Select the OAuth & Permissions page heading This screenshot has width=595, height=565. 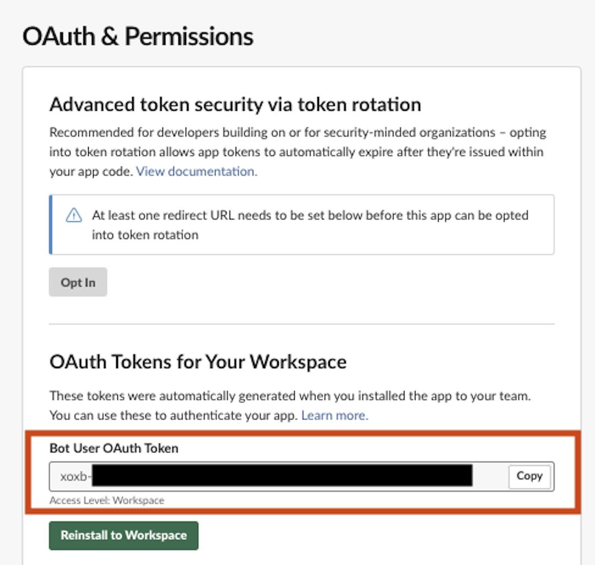pyautogui.click(x=138, y=36)
